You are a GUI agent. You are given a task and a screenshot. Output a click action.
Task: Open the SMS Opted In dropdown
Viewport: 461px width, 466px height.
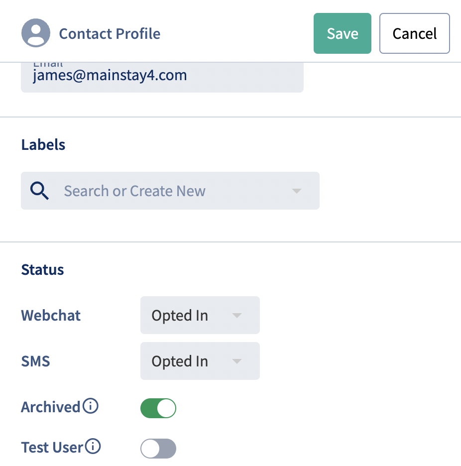200,361
